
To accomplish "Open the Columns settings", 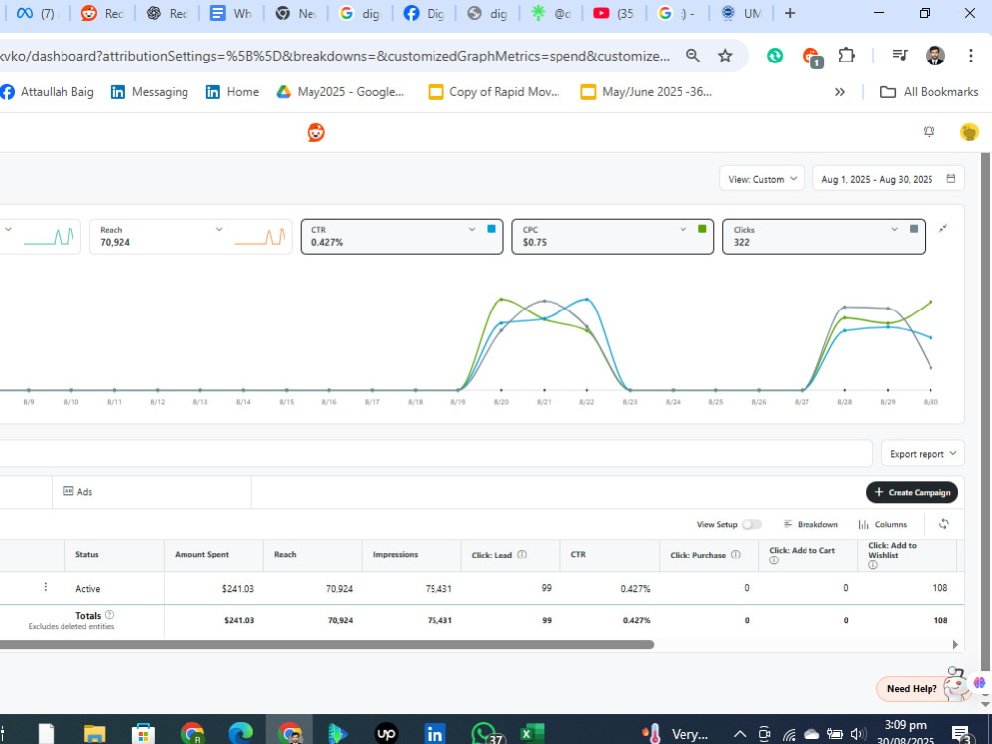I will pyautogui.click(x=883, y=524).
